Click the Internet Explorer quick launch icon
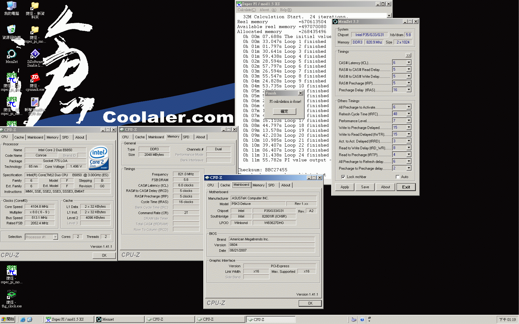 click(23, 319)
